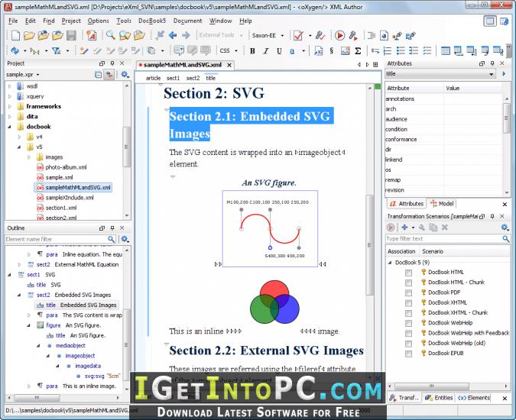Click the back navigation arrow icon
The width and height of the screenshot is (516, 420).
point(173,35)
